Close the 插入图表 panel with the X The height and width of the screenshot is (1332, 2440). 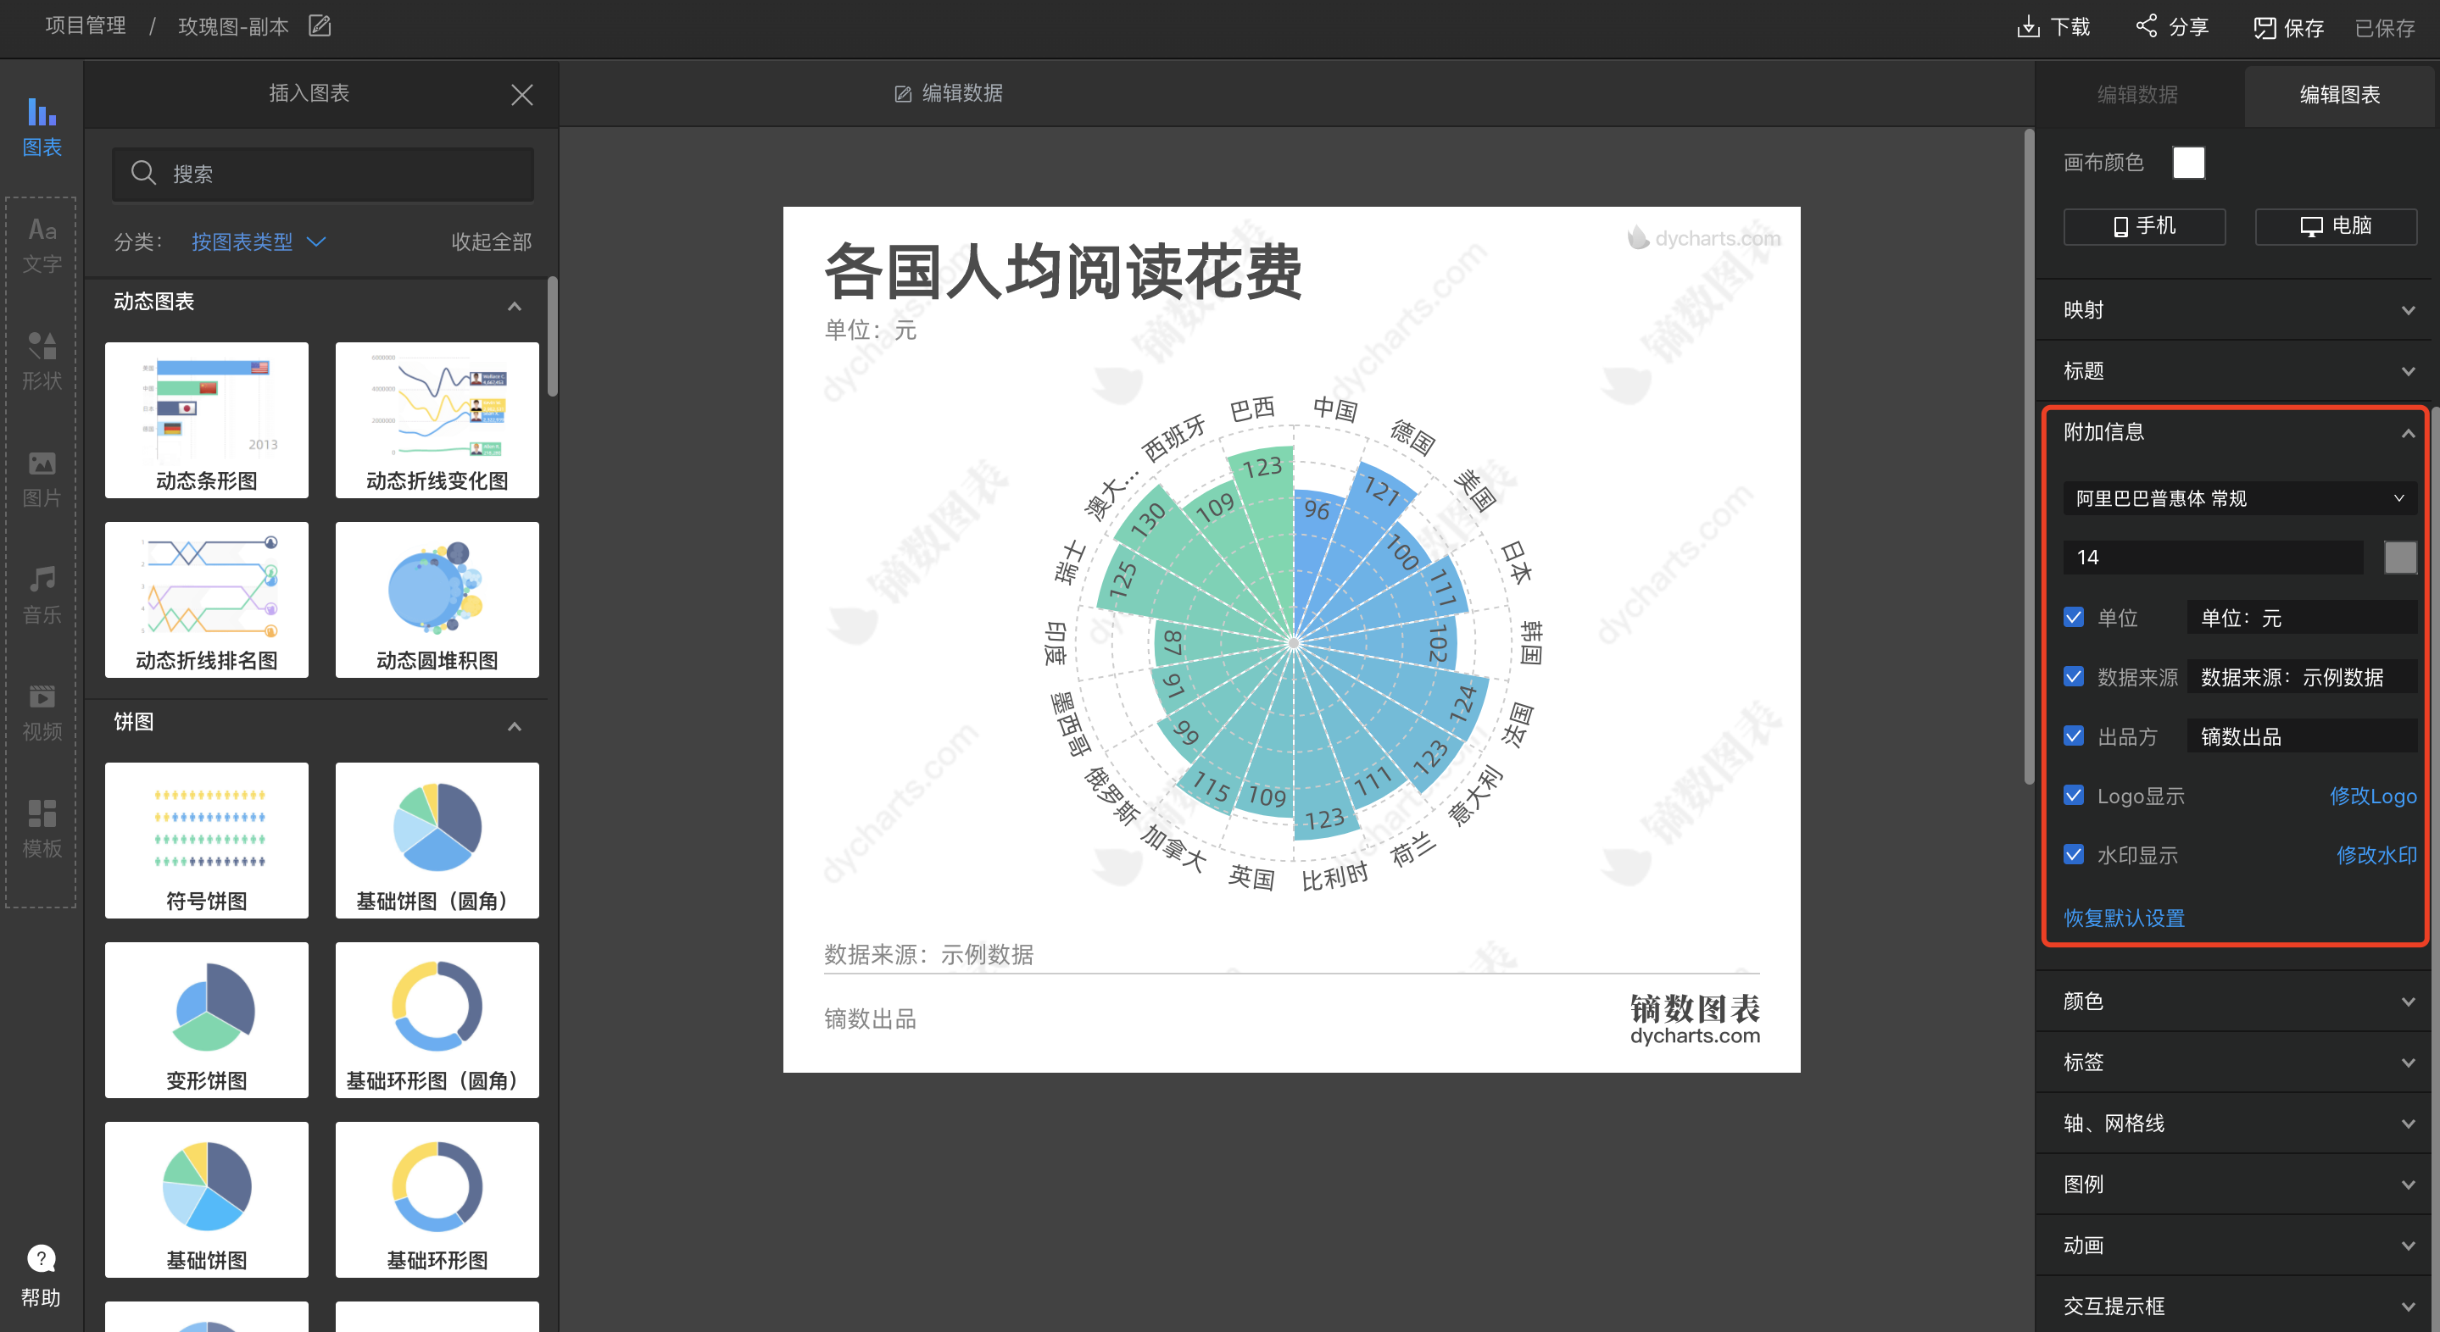click(522, 95)
